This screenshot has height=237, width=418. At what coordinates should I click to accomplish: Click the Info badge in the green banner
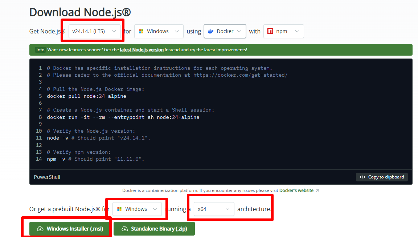click(40, 50)
